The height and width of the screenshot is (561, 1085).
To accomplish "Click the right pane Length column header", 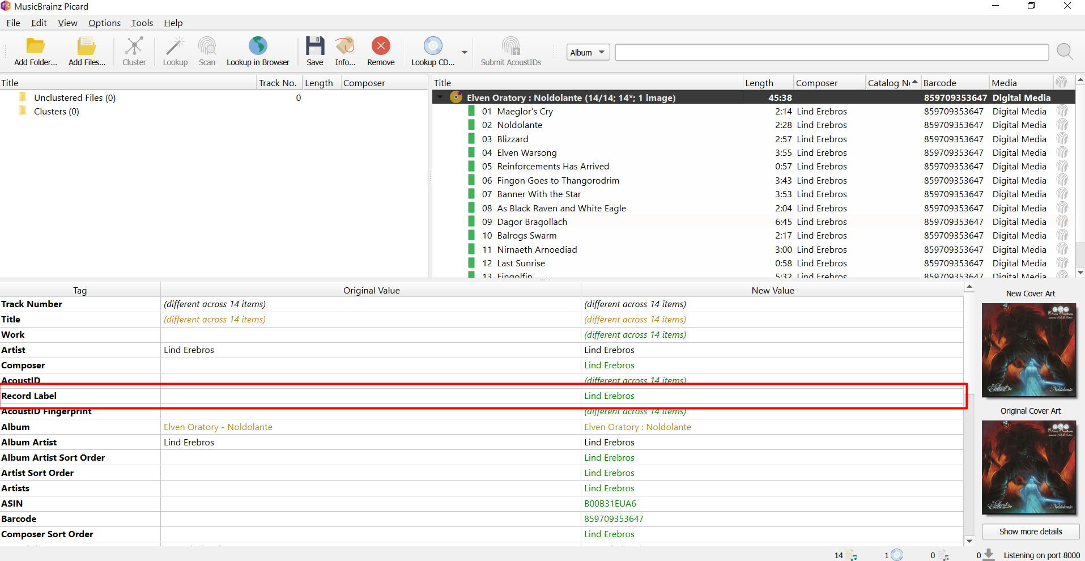I will (x=768, y=83).
